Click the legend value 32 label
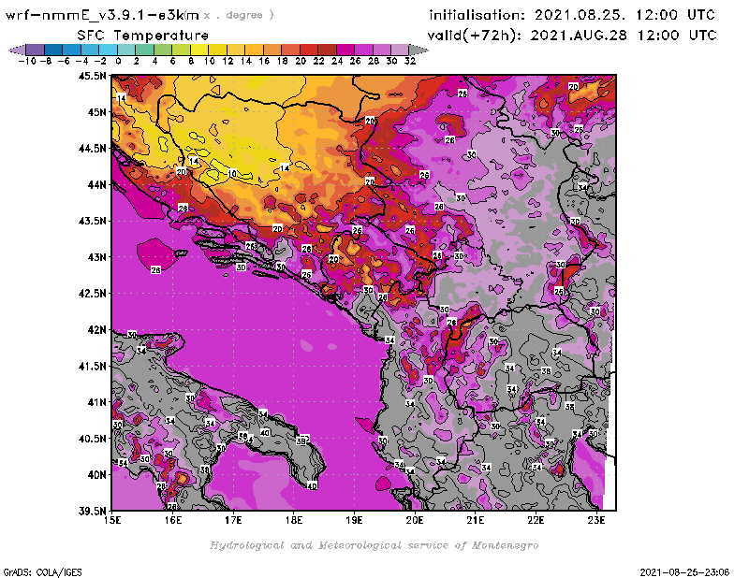 pyautogui.click(x=410, y=61)
